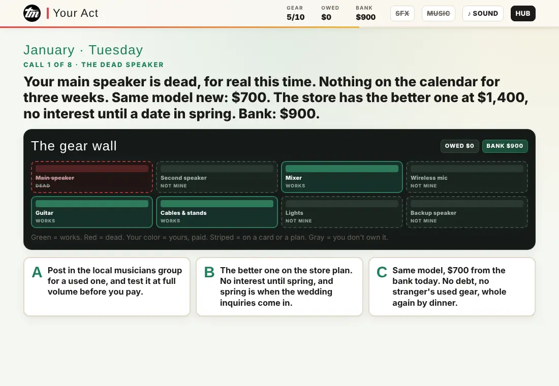
Task: Click the Second speaker gear card
Action: click(x=217, y=177)
